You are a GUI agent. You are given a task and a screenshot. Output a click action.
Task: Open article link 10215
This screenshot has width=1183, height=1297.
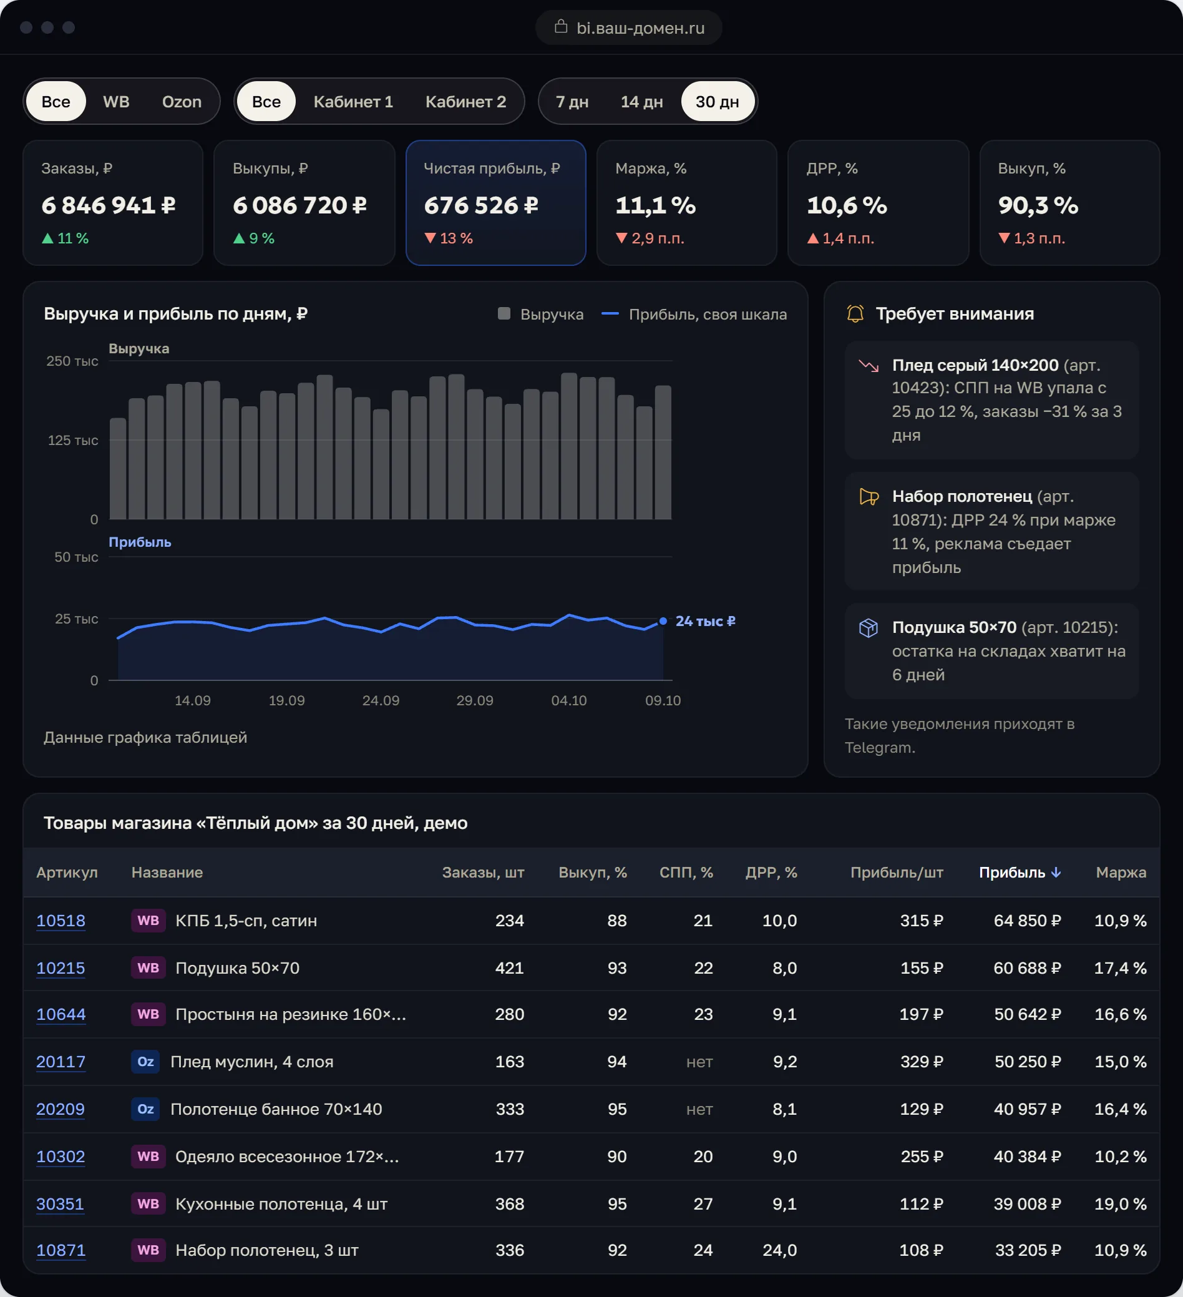tap(61, 968)
